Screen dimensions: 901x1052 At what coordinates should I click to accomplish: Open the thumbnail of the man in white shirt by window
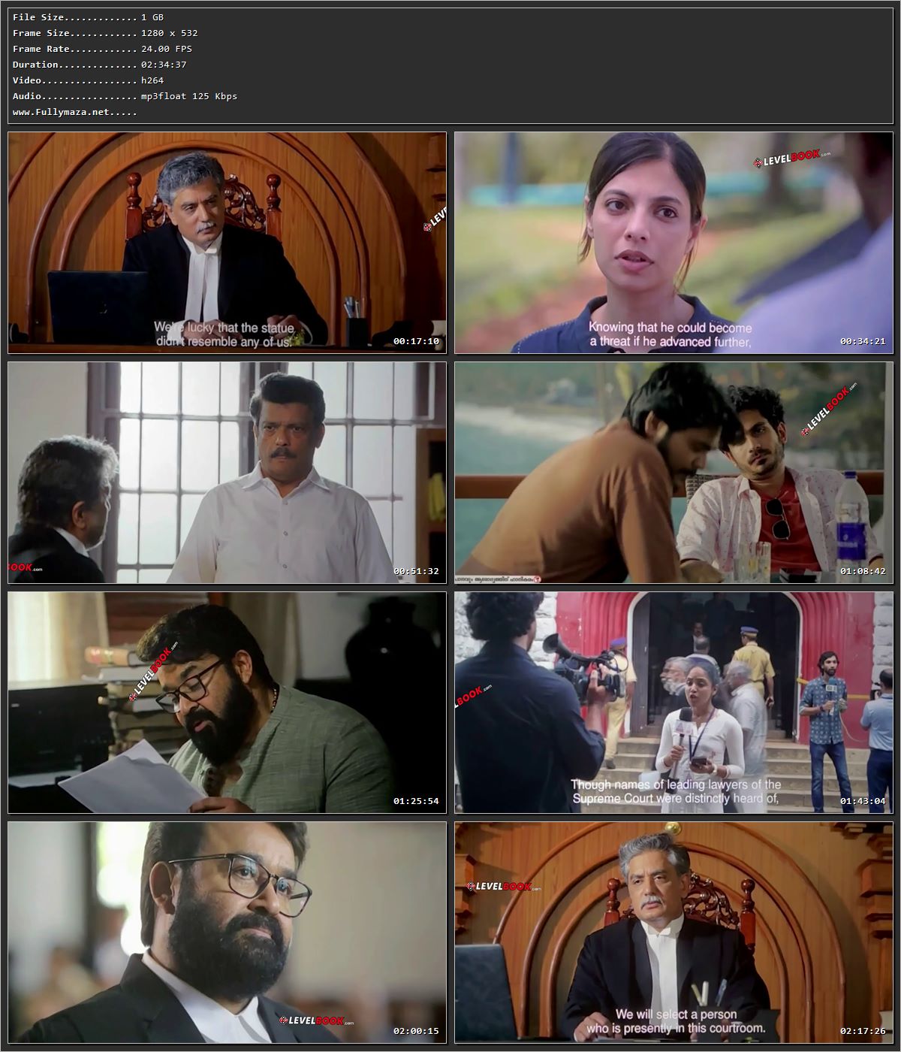tap(227, 473)
